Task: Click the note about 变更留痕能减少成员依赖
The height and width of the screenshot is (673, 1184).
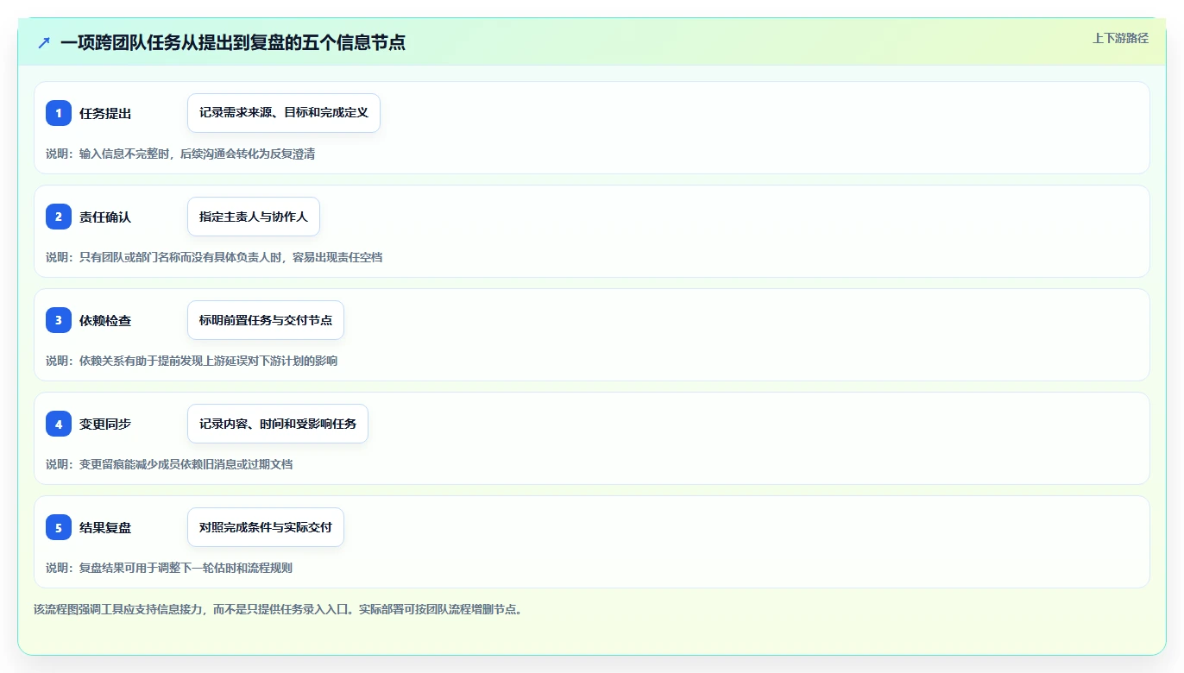Action: [169, 464]
